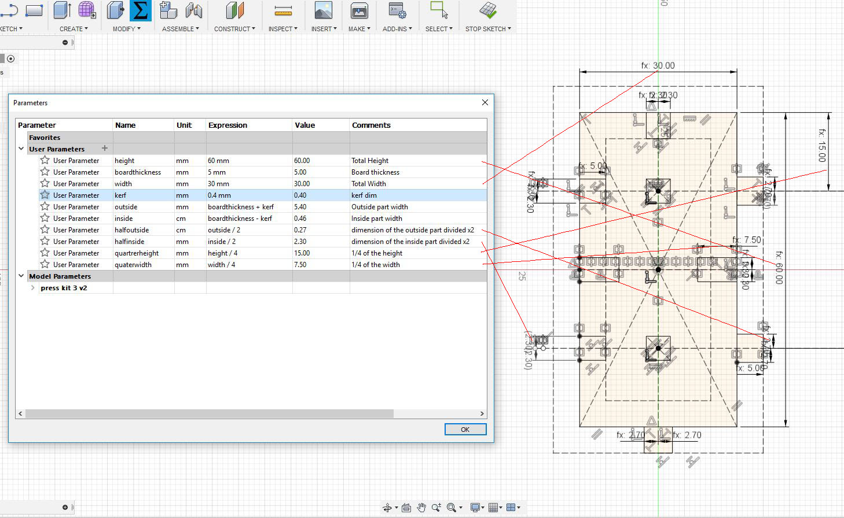Open the CONSTRUCT menu
This screenshot has height=518, width=844.
(234, 28)
